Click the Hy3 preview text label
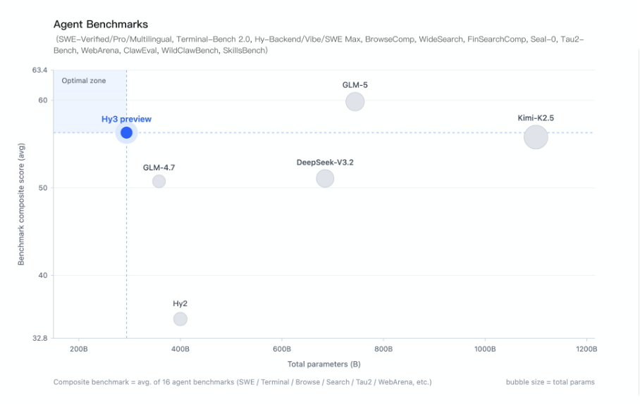This screenshot has width=640, height=404. pos(126,119)
